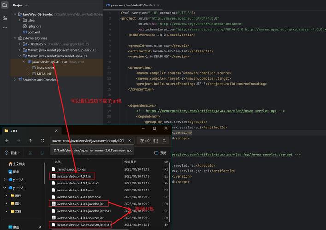Select javax.servlet-api-4.0.1.jar file in Explorer
The height and width of the screenshot is (230, 326).
pos(74,176)
